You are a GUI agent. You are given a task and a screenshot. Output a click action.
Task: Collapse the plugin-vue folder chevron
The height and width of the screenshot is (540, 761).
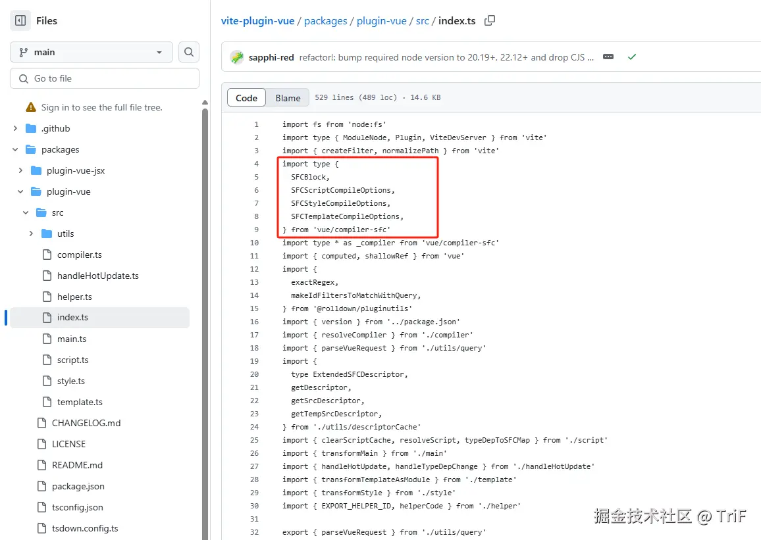20,191
